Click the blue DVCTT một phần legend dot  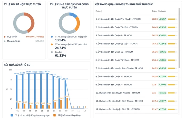click(x=52, y=37)
